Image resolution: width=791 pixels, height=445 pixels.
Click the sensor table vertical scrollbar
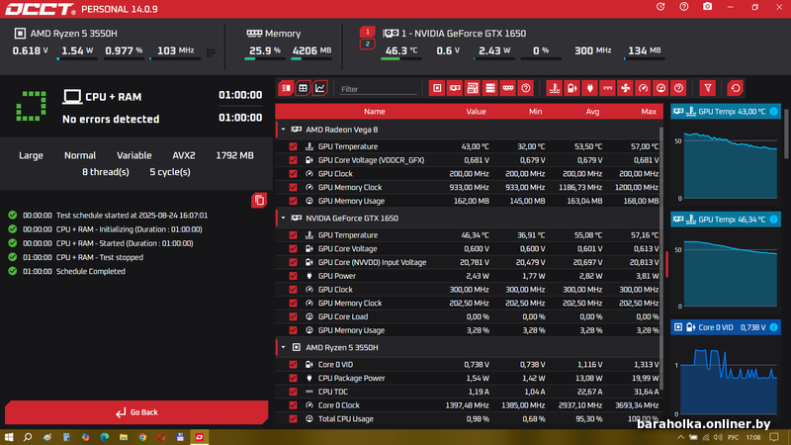click(x=661, y=257)
